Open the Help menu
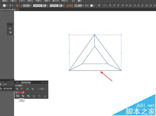Screen dimensions: 156x116 tap(65, 1)
